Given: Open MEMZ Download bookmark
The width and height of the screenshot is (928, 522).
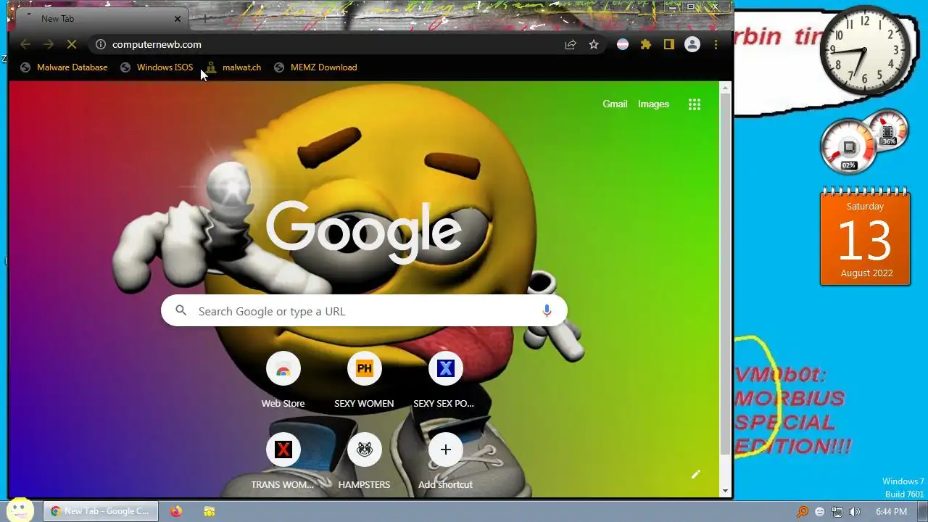Looking at the screenshot, I should [x=315, y=67].
